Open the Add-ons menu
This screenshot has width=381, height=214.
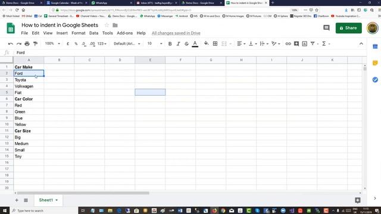click(x=124, y=33)
